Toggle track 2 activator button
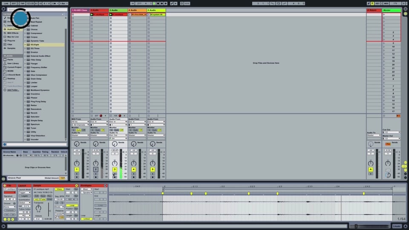 pyautogui.click(x=96, y=170)
